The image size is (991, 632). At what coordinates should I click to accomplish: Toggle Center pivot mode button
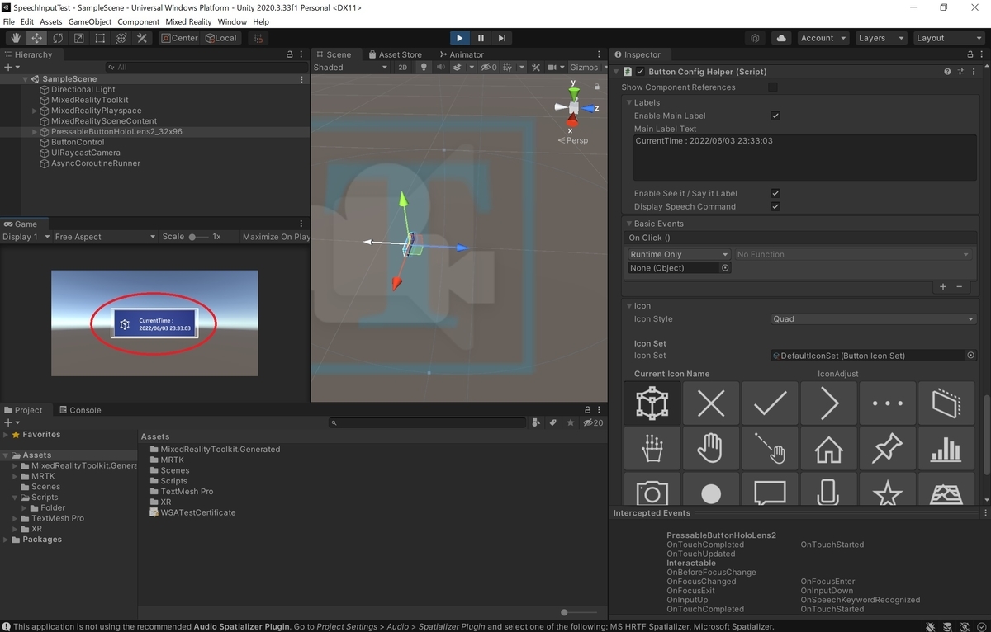(x=180, y=38)
